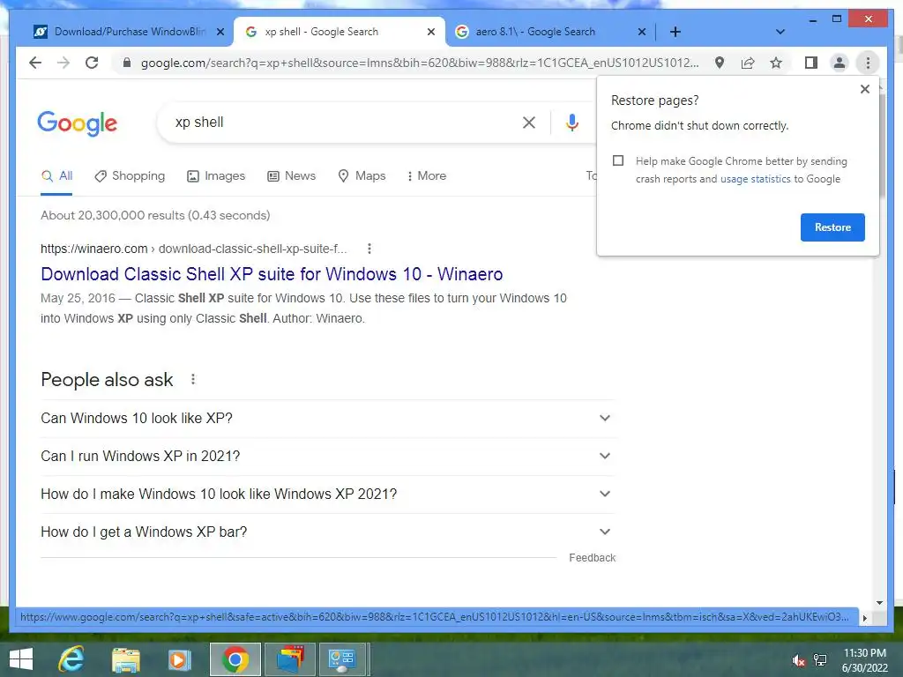Go back to the previous page
This screenshot has height=677, width=903.
tap(35, 63)
